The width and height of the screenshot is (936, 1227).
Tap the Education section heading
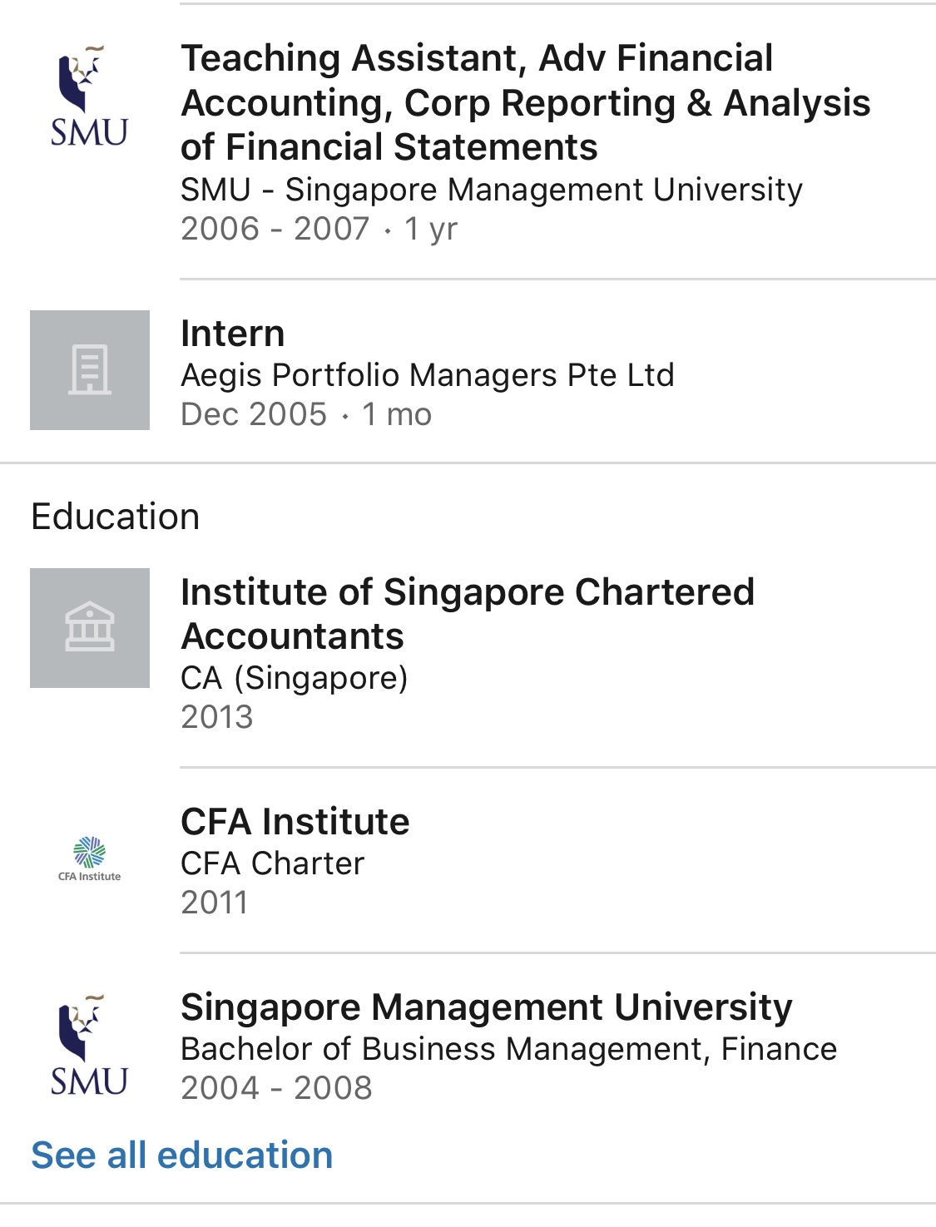click(x=116, y=517)
